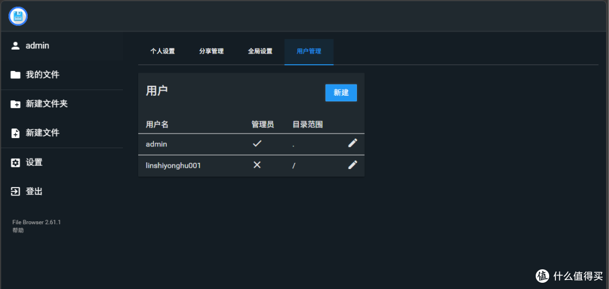The image size is (609, 289).
Task: Open the 全局设置 tab
Action: [260, 51]
